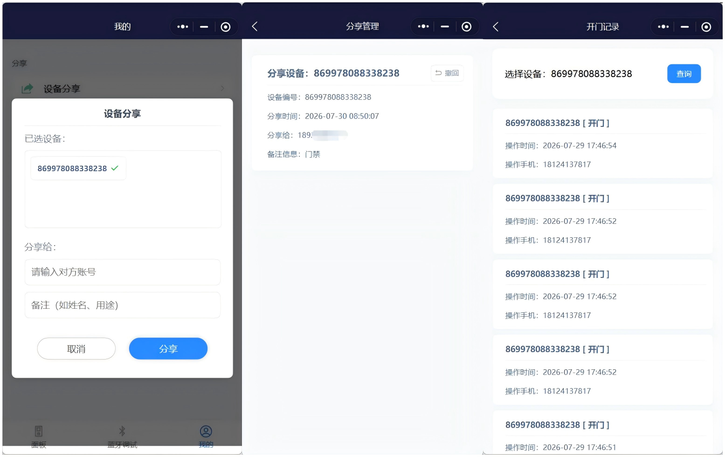Image resolution: width=725 pixels, height=457 pixels.
Task: Tap the blue 查询 button
Action: [x=684, y=74]
